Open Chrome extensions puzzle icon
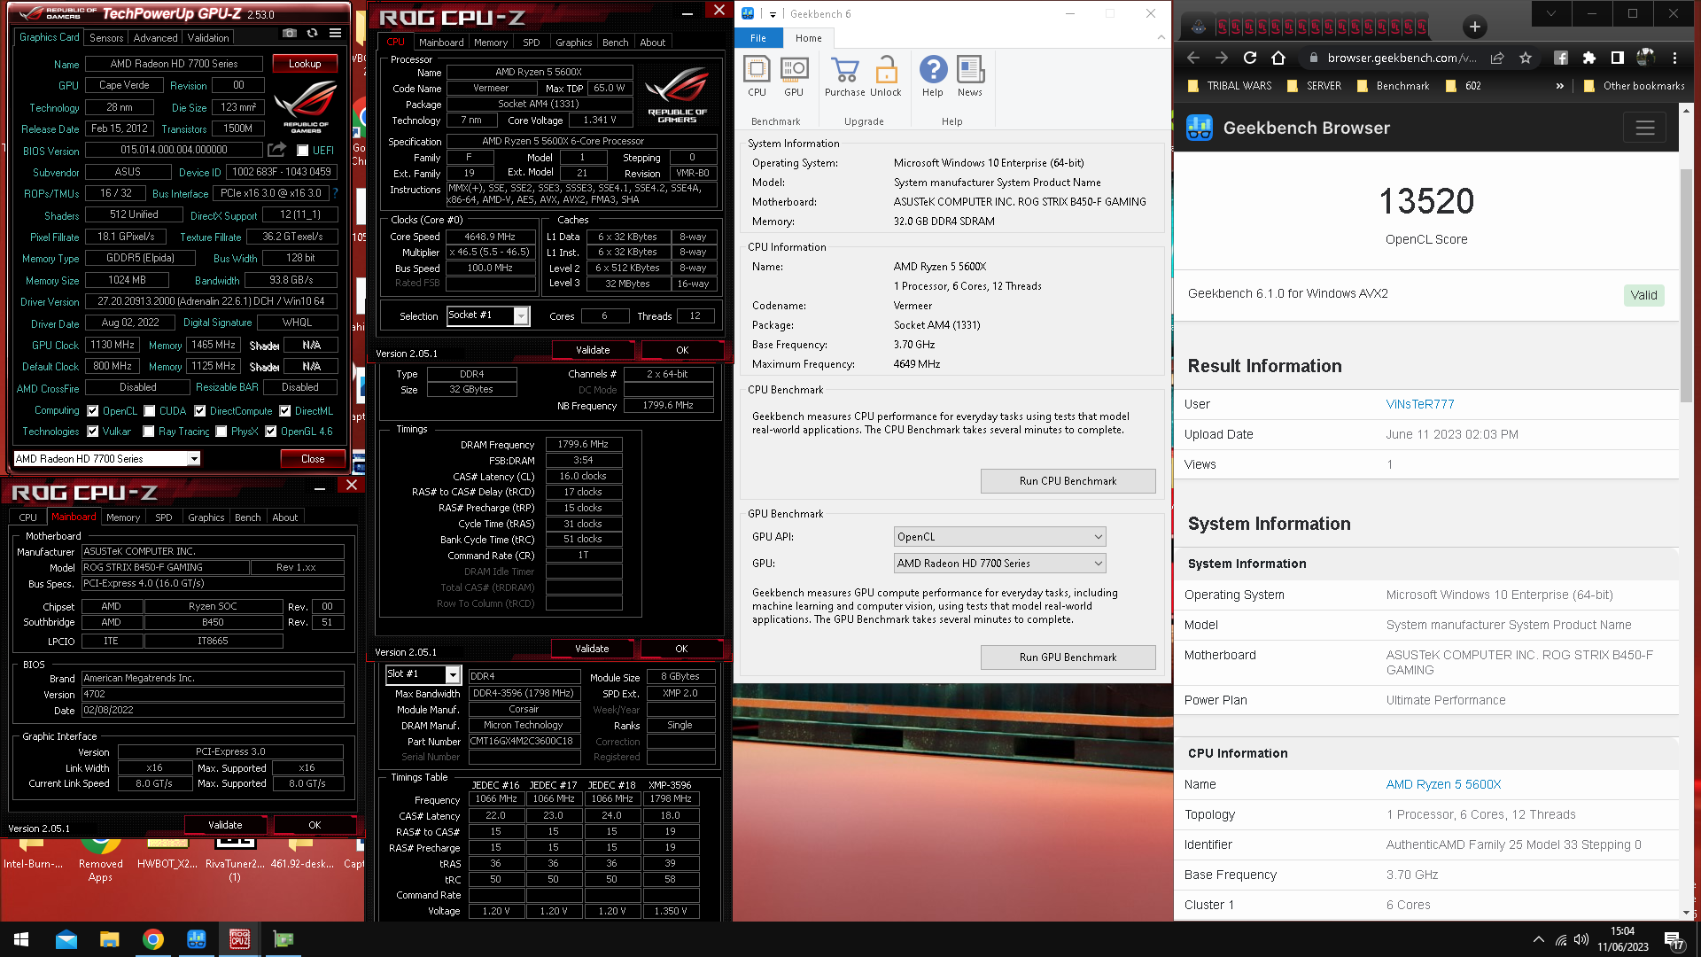The width and height of the screenshot is (1701, 957). click(x=1589, y=58)
